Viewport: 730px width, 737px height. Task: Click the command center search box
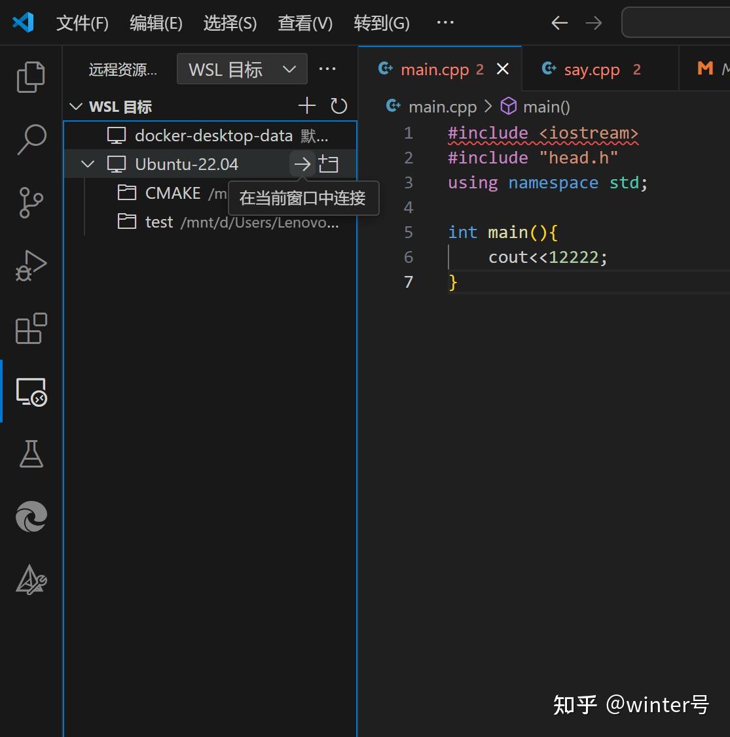676,22
